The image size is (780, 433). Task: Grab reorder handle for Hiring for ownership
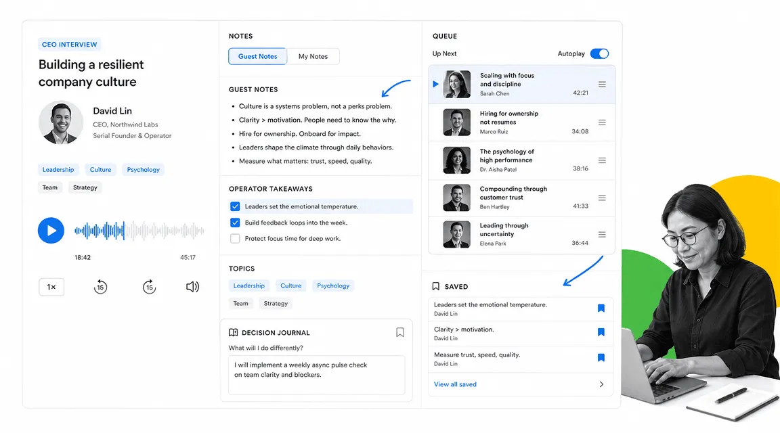602,122
